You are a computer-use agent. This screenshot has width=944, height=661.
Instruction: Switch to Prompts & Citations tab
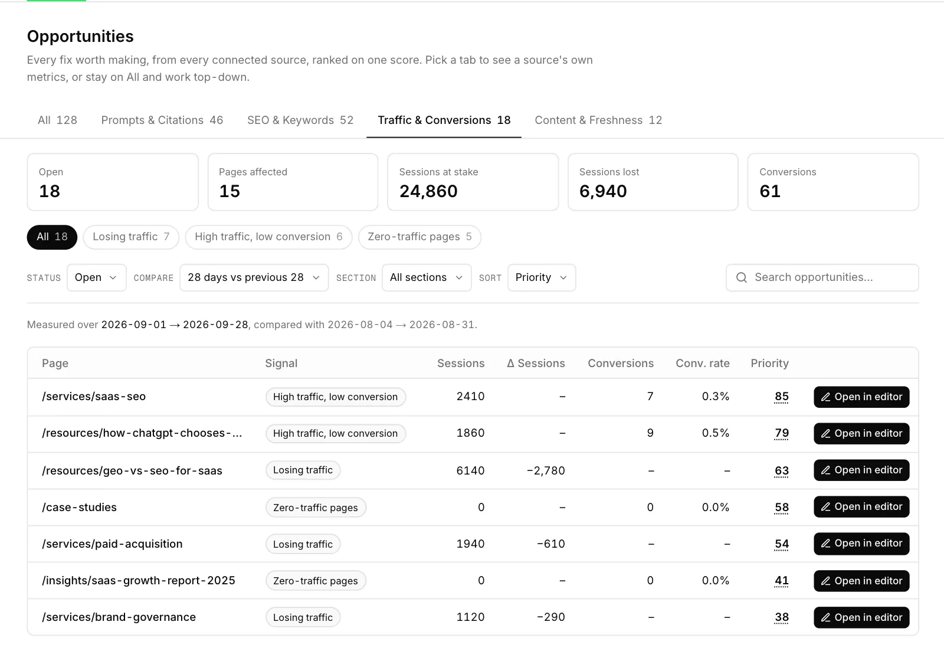coord(162,120)
